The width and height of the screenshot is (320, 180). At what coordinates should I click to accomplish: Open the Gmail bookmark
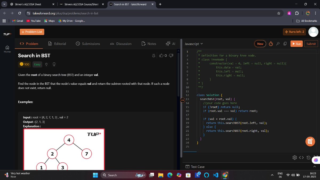18,21
